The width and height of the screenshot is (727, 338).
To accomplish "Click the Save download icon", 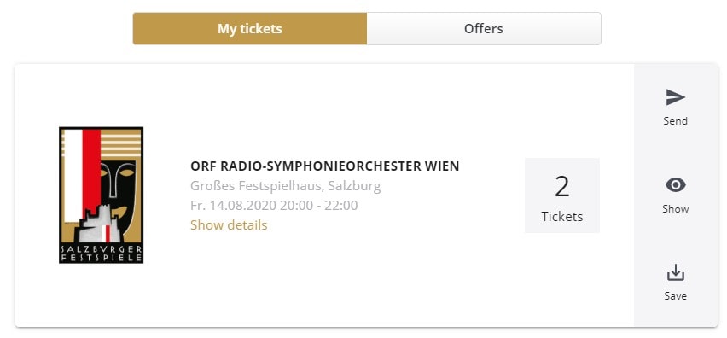I will point(675,272).
